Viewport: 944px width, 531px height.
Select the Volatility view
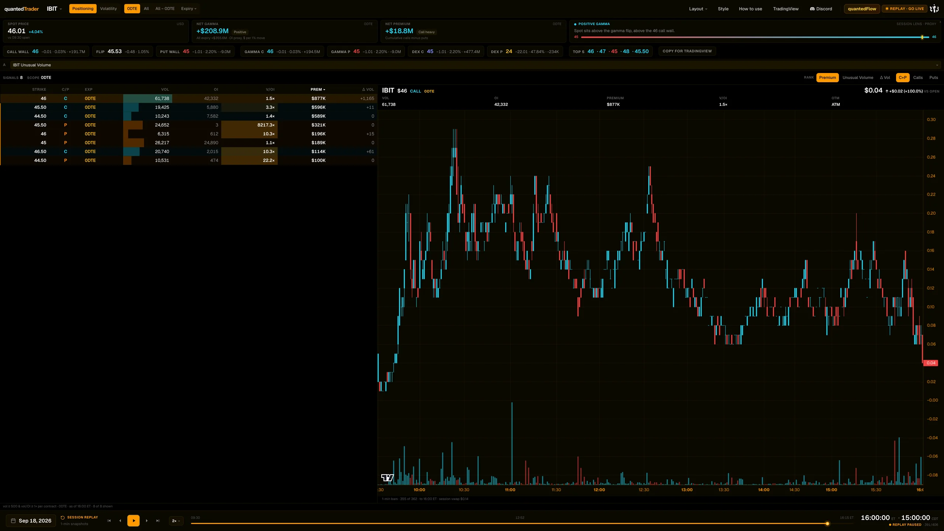click(108, 9)
